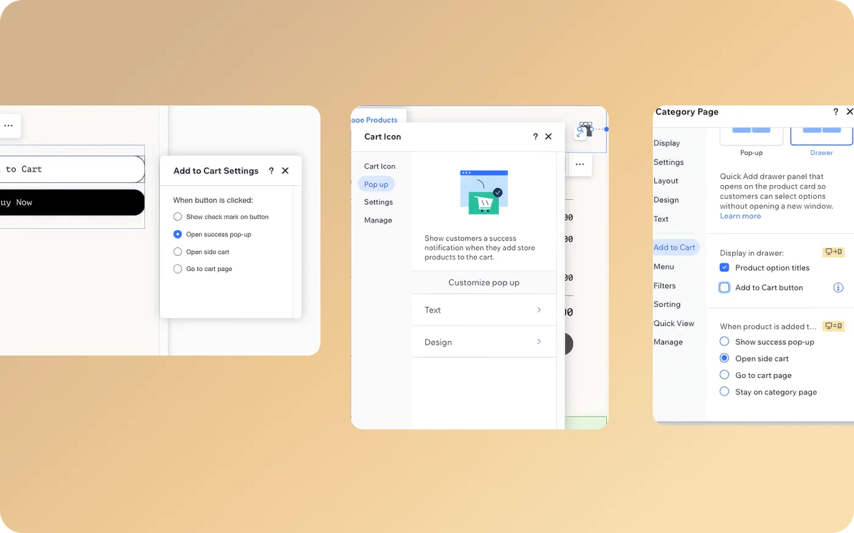This screenshot has height=533, width=854.
Task: Select the shopping bag cart icon element
Action: point(587,128)
